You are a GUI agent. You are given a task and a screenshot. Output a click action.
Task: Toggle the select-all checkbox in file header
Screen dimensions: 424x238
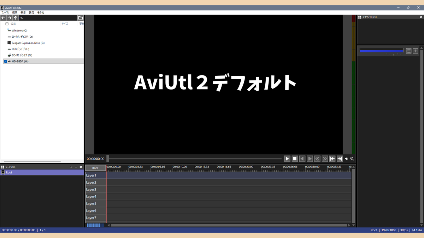[7, 24]
